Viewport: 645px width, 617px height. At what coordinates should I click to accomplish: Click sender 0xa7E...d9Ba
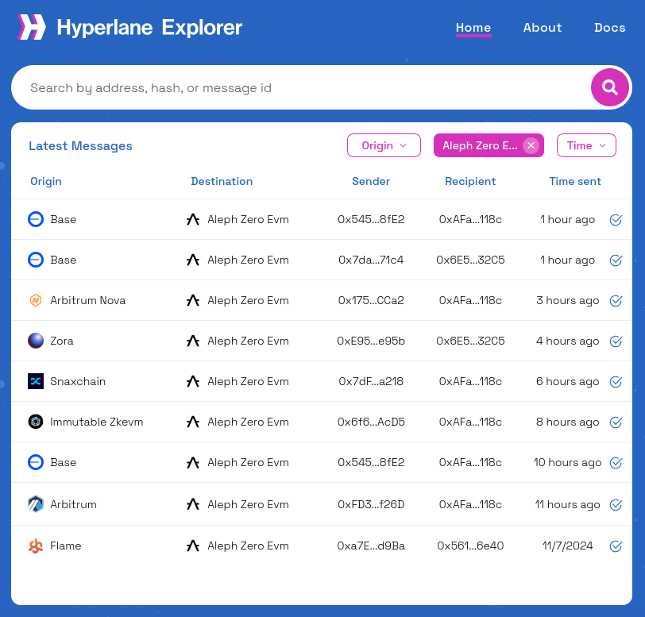pos(371,546)
